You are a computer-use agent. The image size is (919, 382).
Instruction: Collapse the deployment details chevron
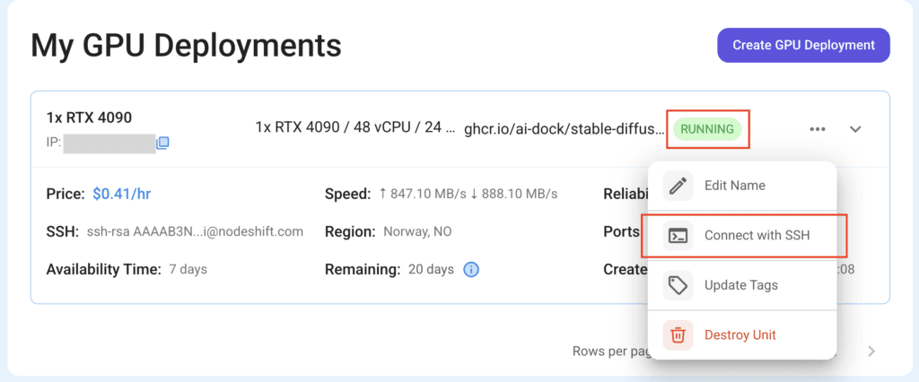pyautogui.click(x=855, y=129)
